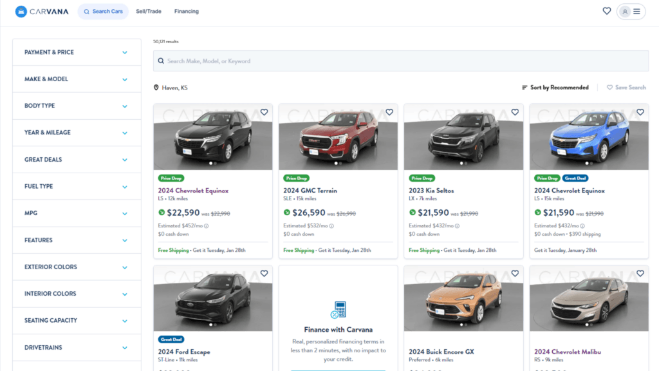Click the Carvana logo
Image resolution: width=659 pixels, height=371 pixels.
pos(42,12)
